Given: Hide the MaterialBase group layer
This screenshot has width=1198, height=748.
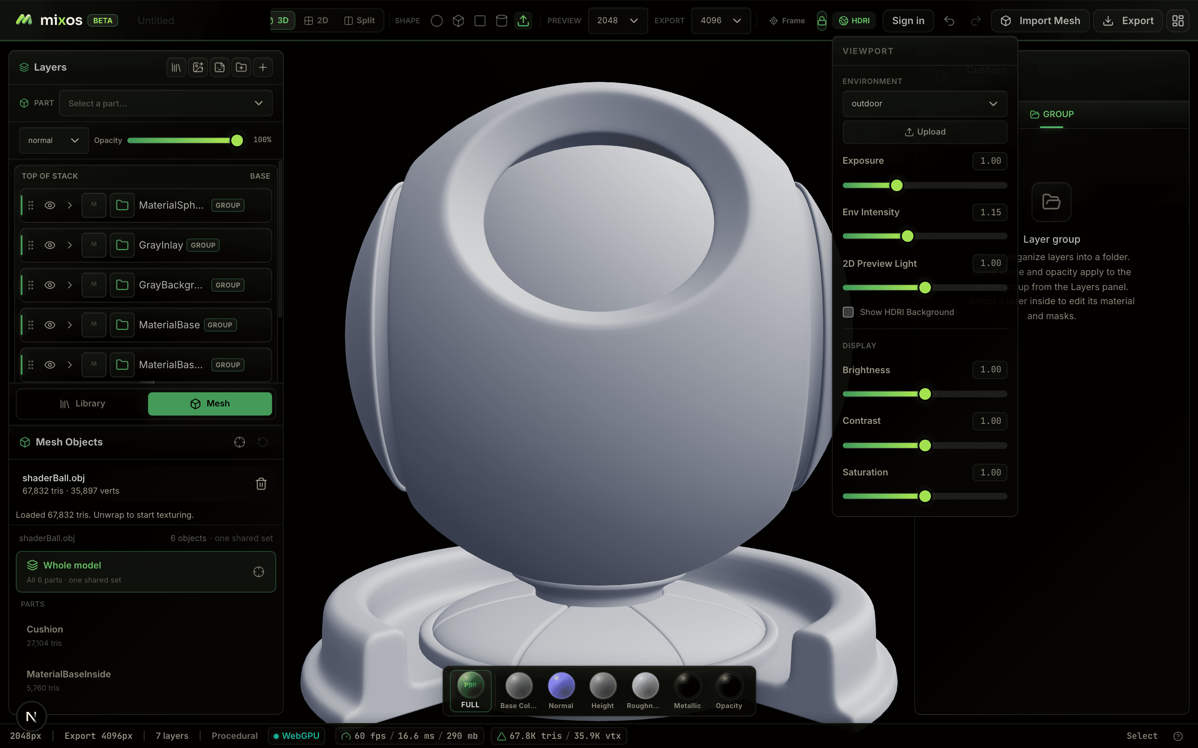Looking at the screenshot, I should (50, 325).
